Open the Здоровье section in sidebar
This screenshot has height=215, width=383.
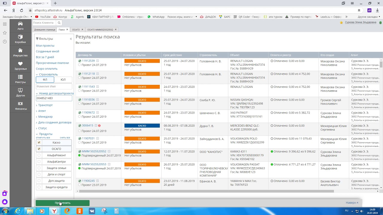[x=20, y=66]
